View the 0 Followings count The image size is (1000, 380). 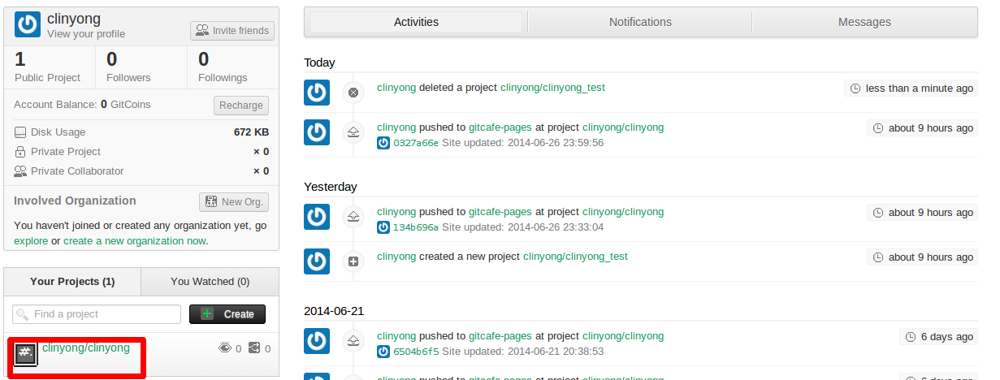(x=223, y=67)
